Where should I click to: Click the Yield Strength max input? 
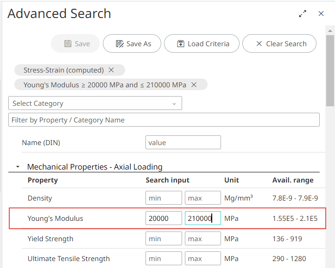coord(202,239)
